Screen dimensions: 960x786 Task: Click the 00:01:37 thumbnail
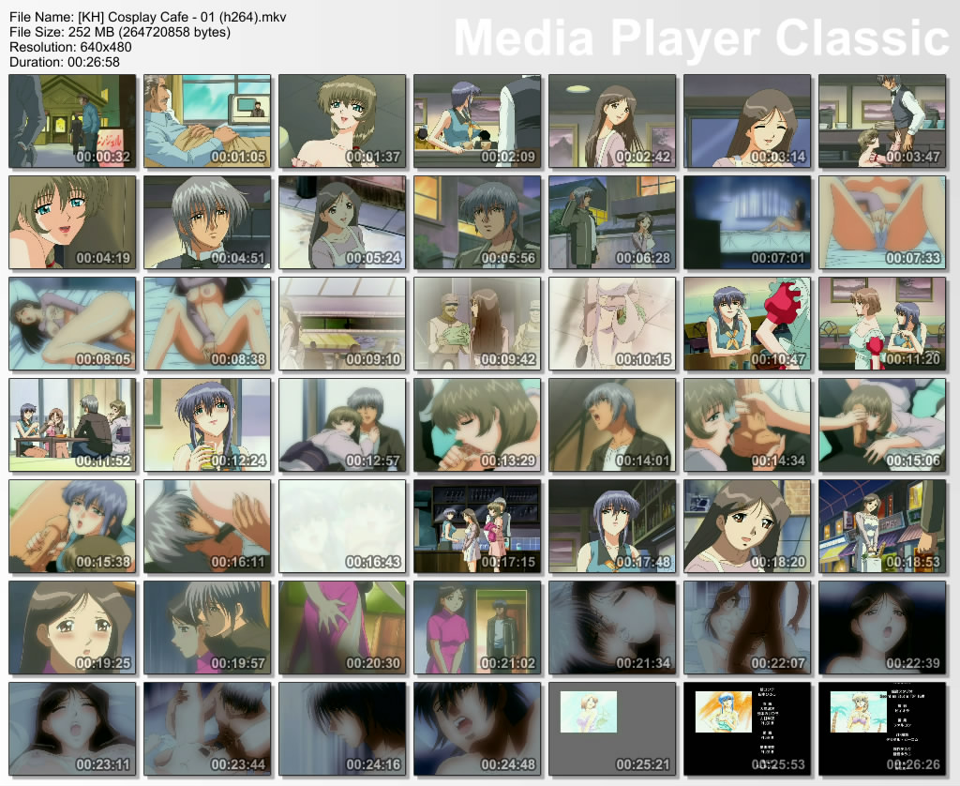click(x=342, y=121)
